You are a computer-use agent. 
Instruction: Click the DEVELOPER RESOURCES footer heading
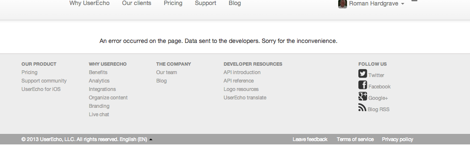tap(253, 64)
